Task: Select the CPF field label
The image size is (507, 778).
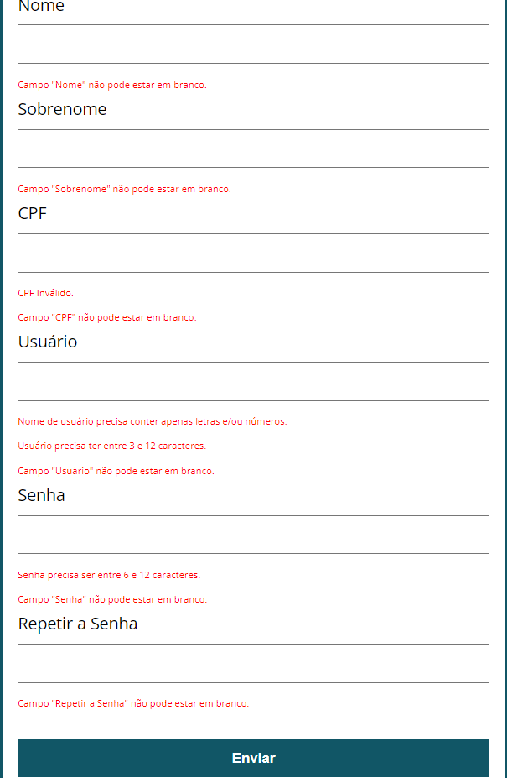Action: [x=32, y=213]
